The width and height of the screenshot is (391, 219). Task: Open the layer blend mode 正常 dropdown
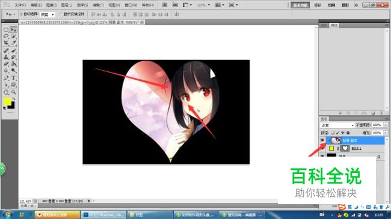click(x=337, y=125)
